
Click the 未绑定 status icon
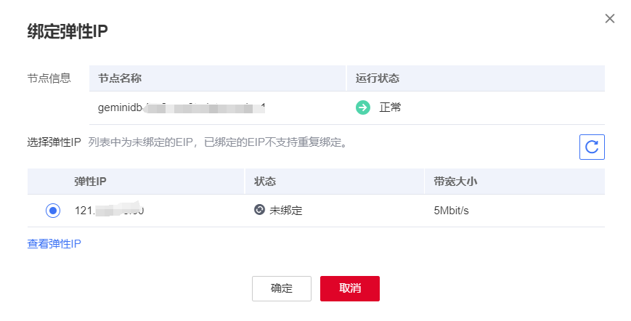[x=259, y=210]
